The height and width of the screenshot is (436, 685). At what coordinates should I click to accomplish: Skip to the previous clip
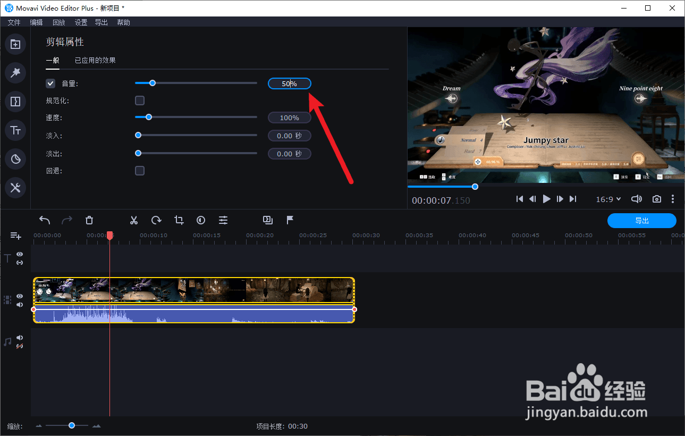point(519,199)
